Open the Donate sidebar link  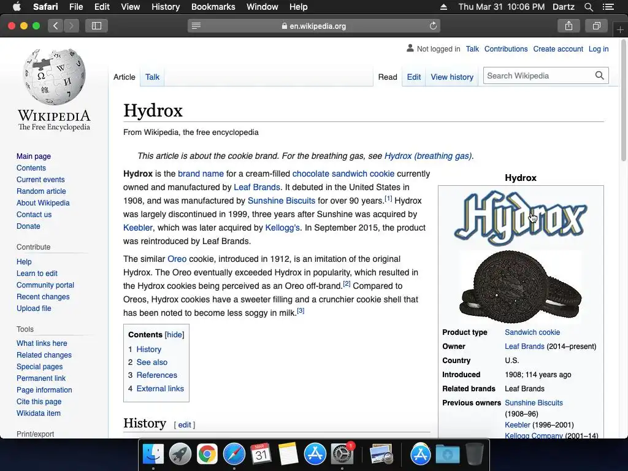[28, 226]
